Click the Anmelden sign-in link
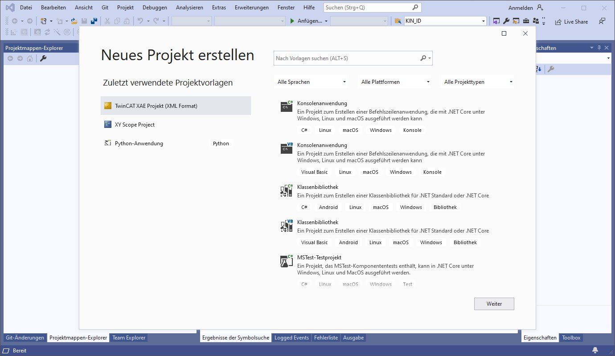This screenshot has width=615, height=356. (x=521, y=8)
